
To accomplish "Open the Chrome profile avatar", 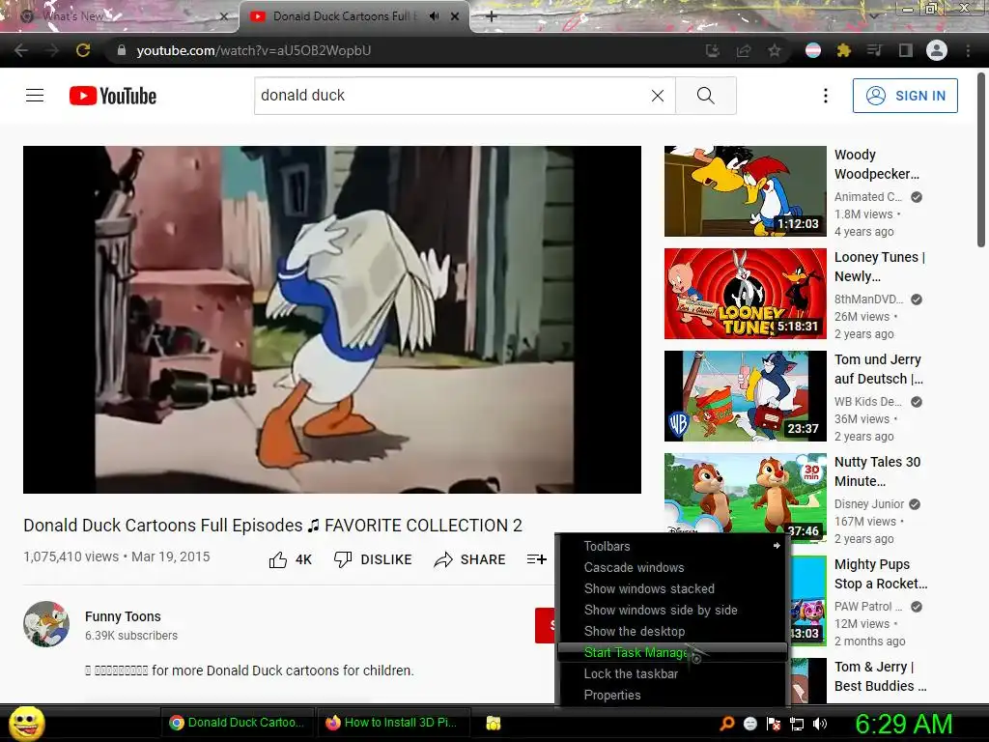I will (937, 50).
